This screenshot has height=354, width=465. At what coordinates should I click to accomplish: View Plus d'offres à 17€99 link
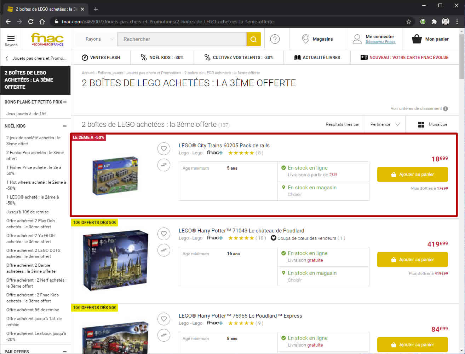pos(430,188)
